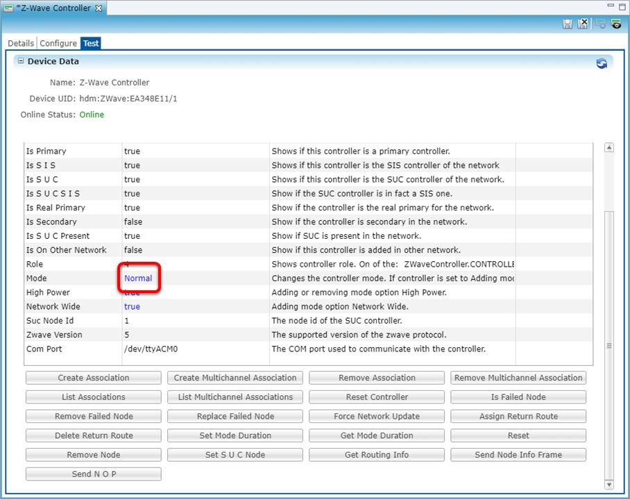Select the Is S U C S I S row

(309, 194)
